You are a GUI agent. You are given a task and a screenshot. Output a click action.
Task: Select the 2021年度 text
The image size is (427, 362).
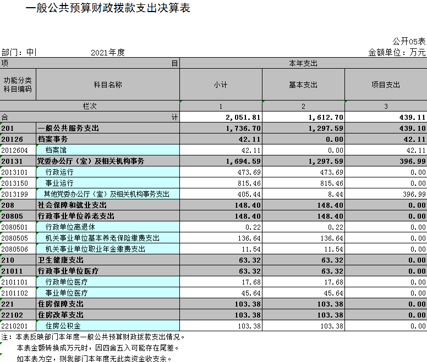(x=107, y=52)
